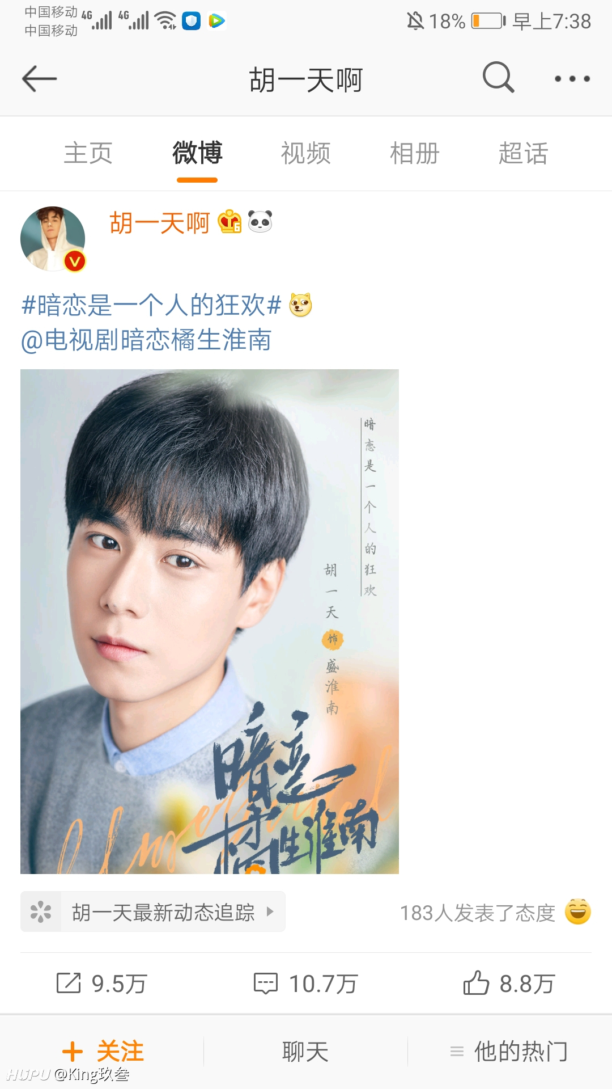Open comments icon showing 10.7万
The width and height of the screenshot is (612, 1089).
(265, 984)
